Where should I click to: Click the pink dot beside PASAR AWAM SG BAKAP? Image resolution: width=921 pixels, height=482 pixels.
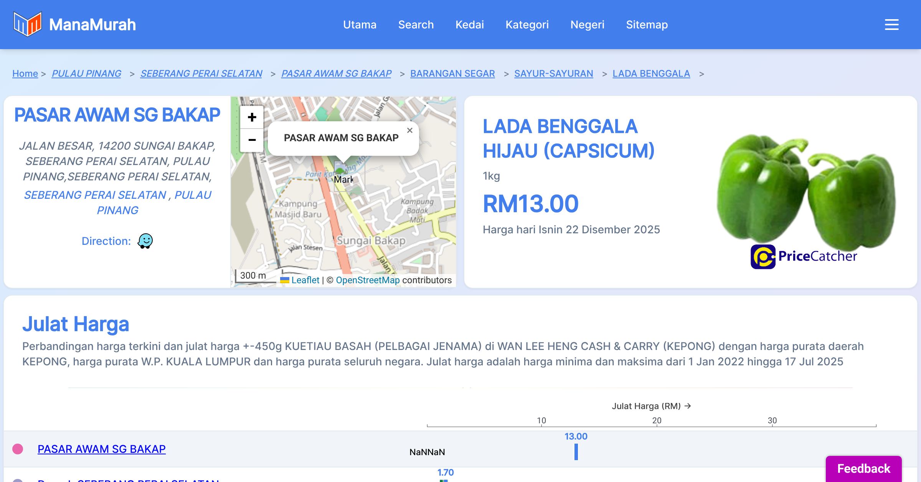[x=18, y=449]
